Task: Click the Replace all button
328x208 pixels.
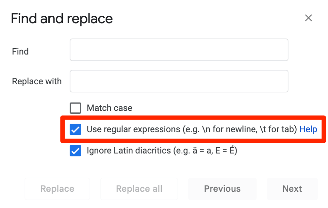Action: click(x=139, y=189)
